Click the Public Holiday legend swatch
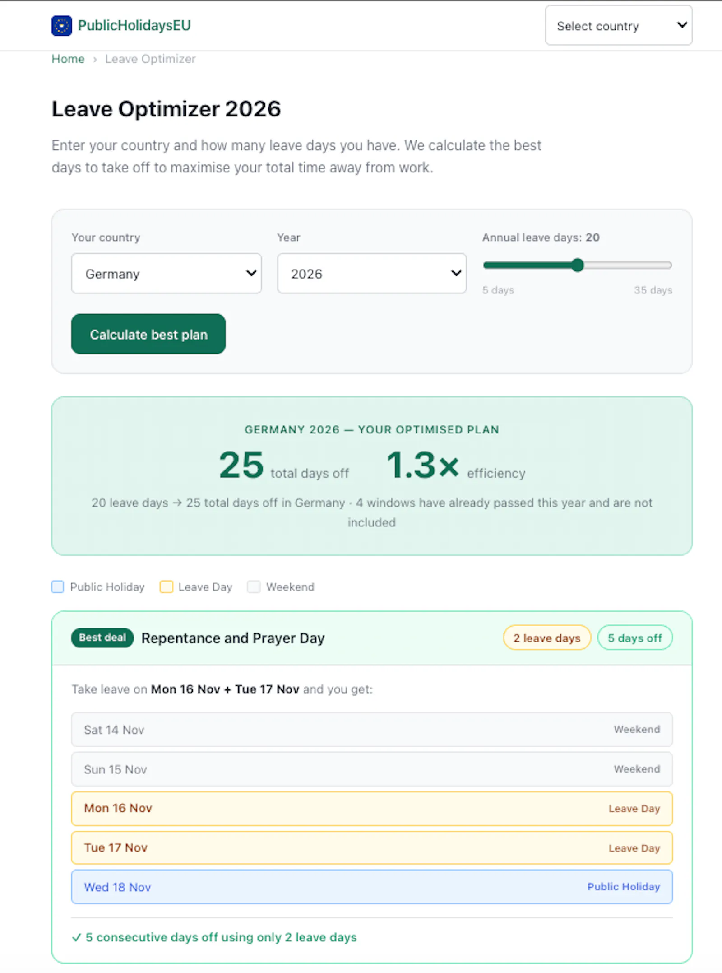Screen dimensions: 722x973 (x=58, y=587)
